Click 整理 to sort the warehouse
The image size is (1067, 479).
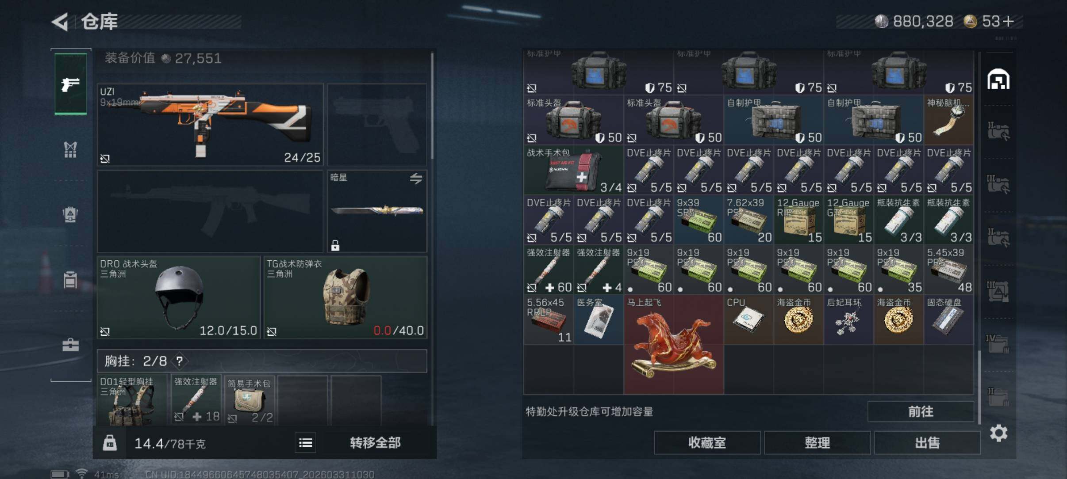point(817,443)
